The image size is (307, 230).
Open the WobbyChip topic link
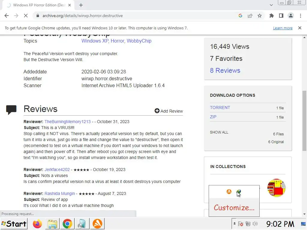[x=139, y=41]
